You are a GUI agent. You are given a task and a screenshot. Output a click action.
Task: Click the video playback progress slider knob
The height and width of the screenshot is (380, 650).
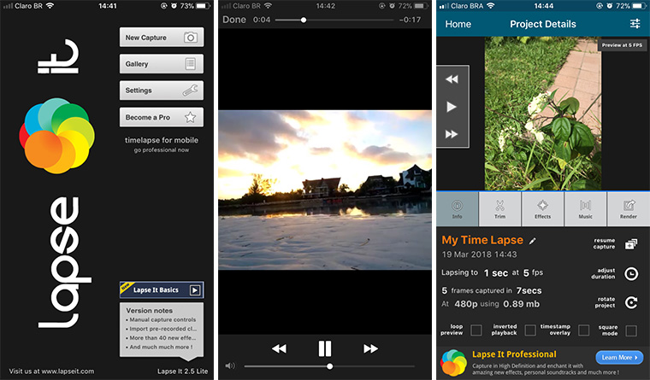coord(304,20)
